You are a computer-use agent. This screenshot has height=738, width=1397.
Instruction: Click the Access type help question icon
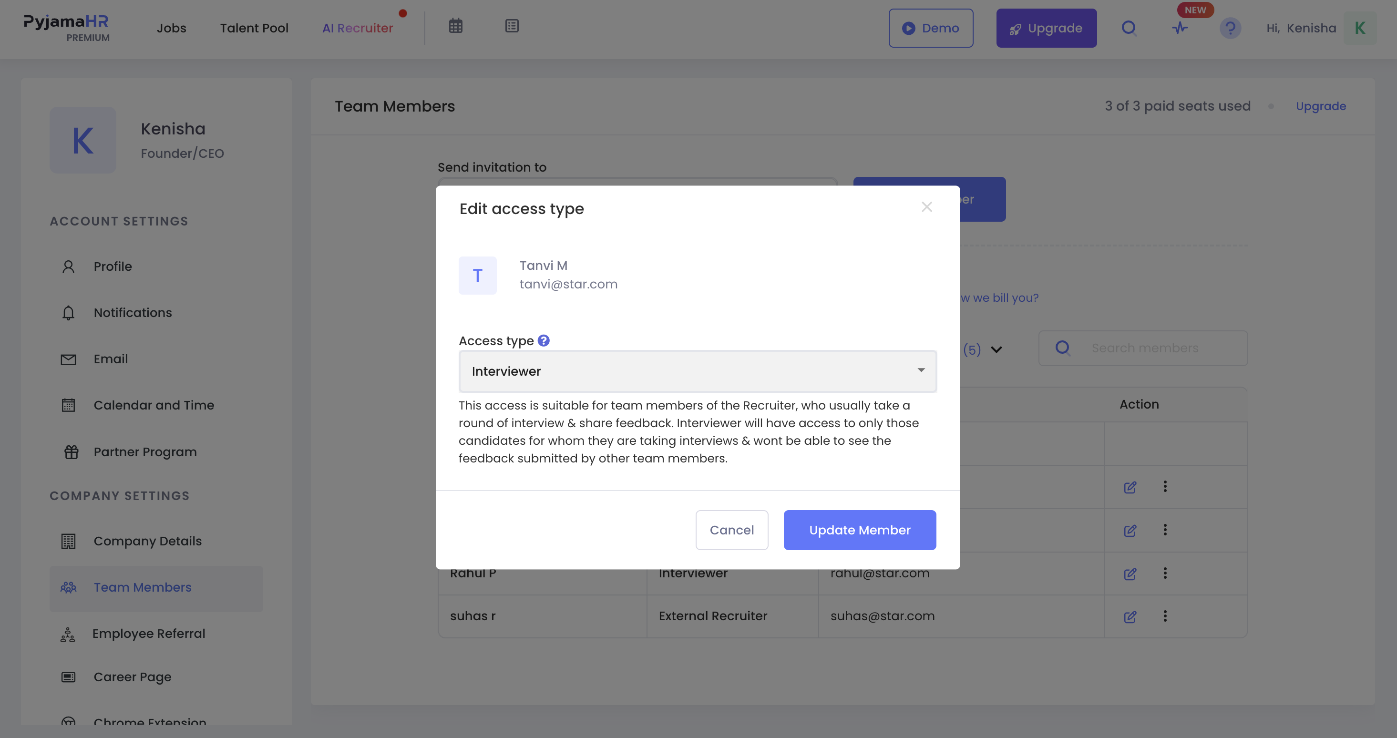click(544, 340)
